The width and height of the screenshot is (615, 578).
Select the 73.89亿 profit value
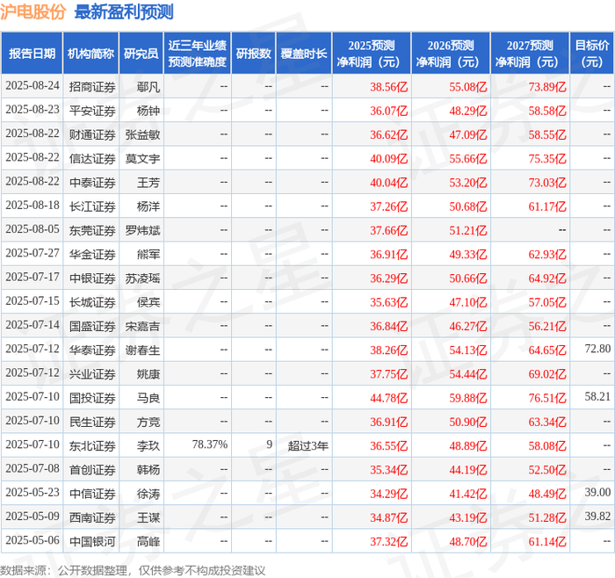click(x=547, y=86)
